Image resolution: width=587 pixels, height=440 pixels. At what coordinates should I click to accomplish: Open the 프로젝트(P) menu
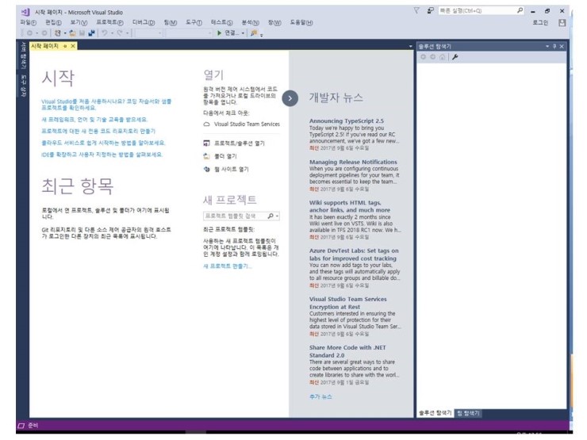tap(109, 23)
